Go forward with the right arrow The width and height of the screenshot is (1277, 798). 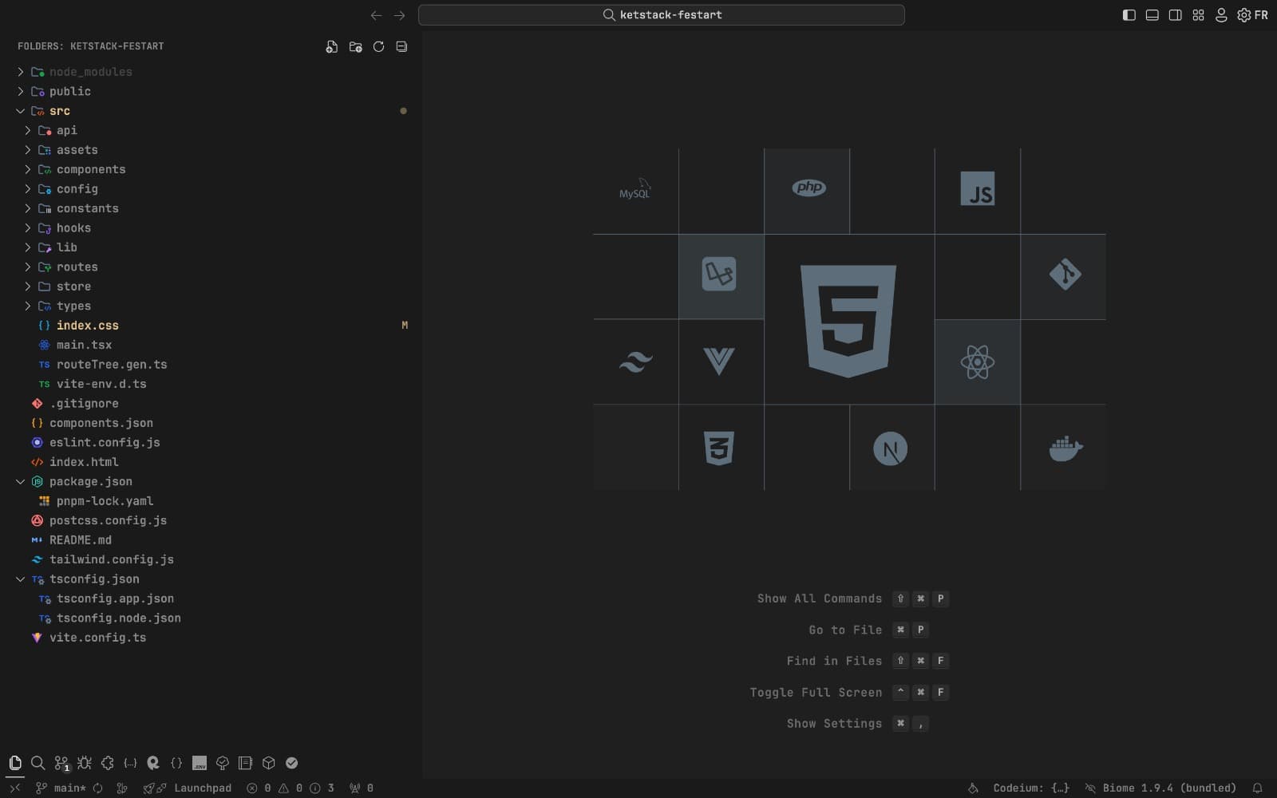399,15
